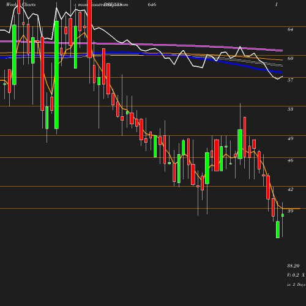Click the price axis label '57'
This screenshot has width=306, height=306.
pos(290,80)
